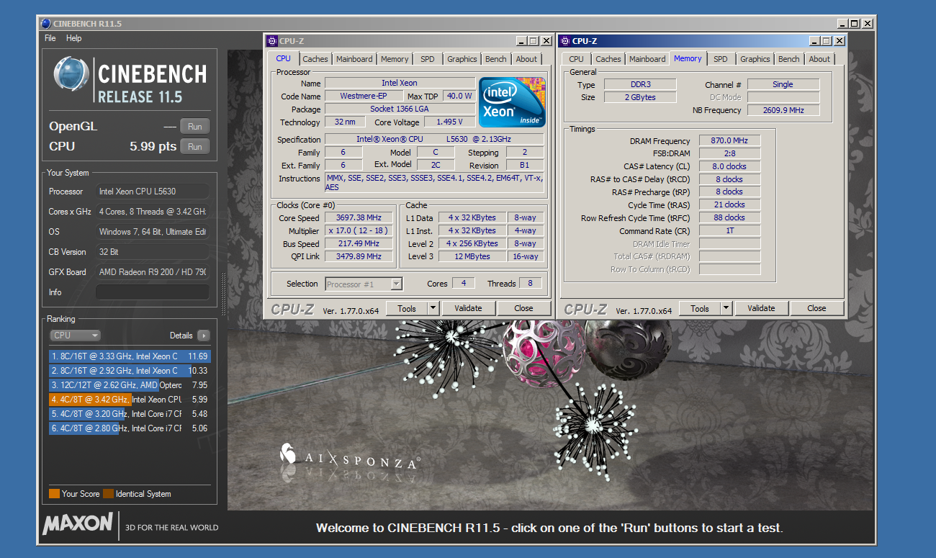Screen dimensions: 936x558
Task: Open the Help menu in Cinebench
Action: (x=74, y=38)
